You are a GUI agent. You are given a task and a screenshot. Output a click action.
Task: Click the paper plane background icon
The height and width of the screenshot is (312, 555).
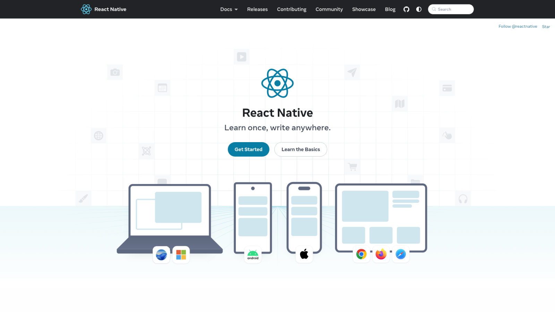tap(352, 72)
